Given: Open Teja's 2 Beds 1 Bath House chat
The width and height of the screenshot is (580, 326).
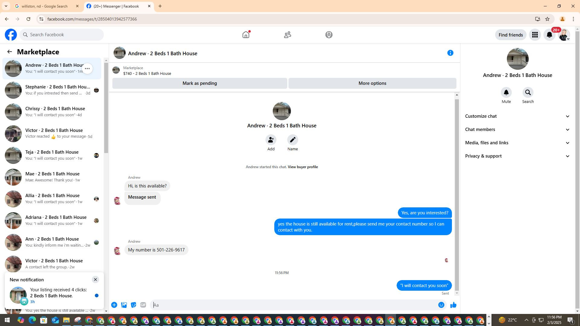Looking at the screenshot, I should pos(52,155).
